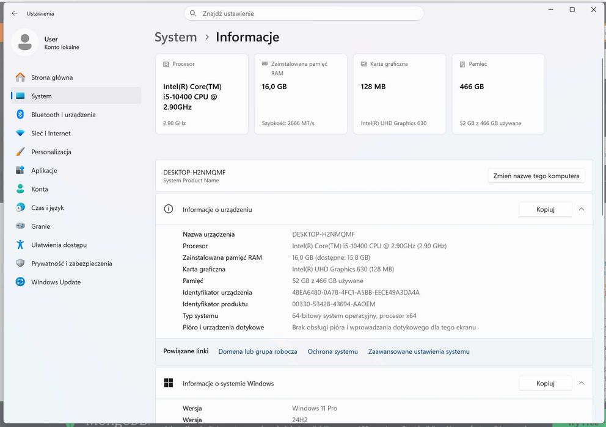This screenshot has height=427, width=606.
Task: Open Prywatność i zabezpieczenia settings
Action: 76,264
